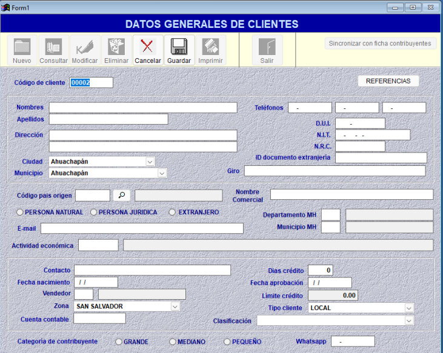The height and width of the screenshot is (353, 443).
Task: Expand the Clasificación dropdown
Action: click(409, 320)
